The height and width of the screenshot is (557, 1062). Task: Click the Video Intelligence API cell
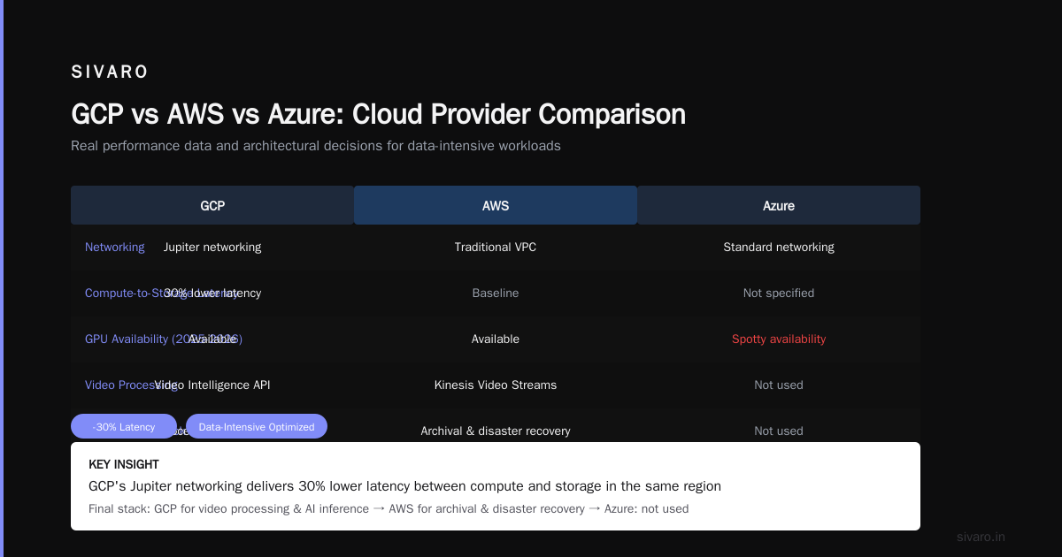tap(212, 385)
